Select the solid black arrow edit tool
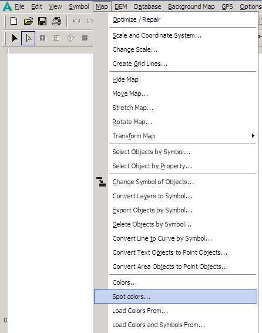This screenshot has height=333, width=262. [15, 38]
